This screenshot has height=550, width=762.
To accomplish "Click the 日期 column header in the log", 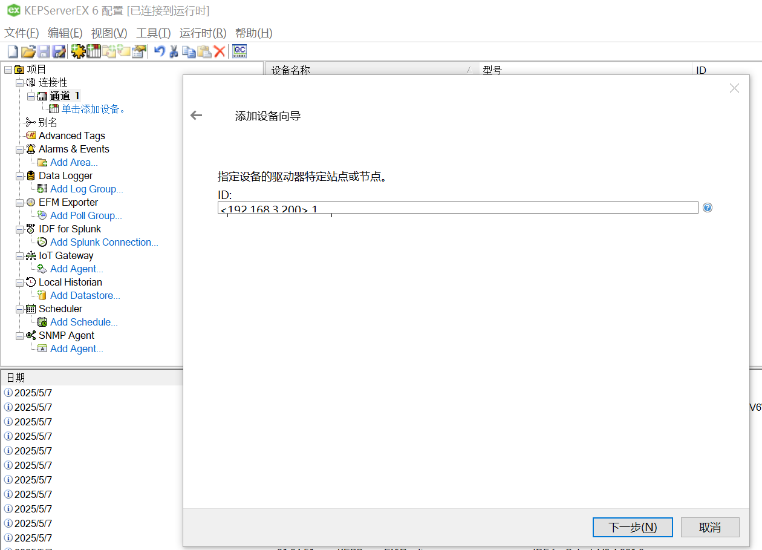I will (x=92, y=378).
